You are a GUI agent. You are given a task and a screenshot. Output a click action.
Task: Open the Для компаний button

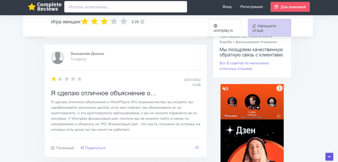coord(290,7)
